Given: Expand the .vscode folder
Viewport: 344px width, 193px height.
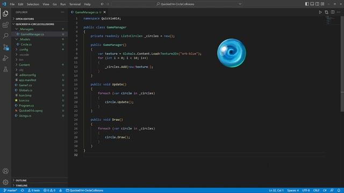Looking at the screenshot, I should [x=39, y=55].
